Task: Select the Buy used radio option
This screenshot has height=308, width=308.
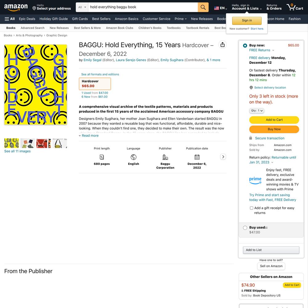Action: click(245, 228)
